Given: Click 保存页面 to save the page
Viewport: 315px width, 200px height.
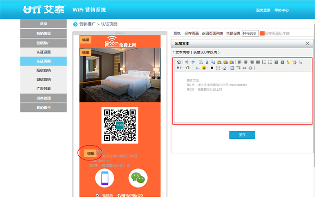Looking at the screenshot, I should pyautogui.click(x=192, y=33).
